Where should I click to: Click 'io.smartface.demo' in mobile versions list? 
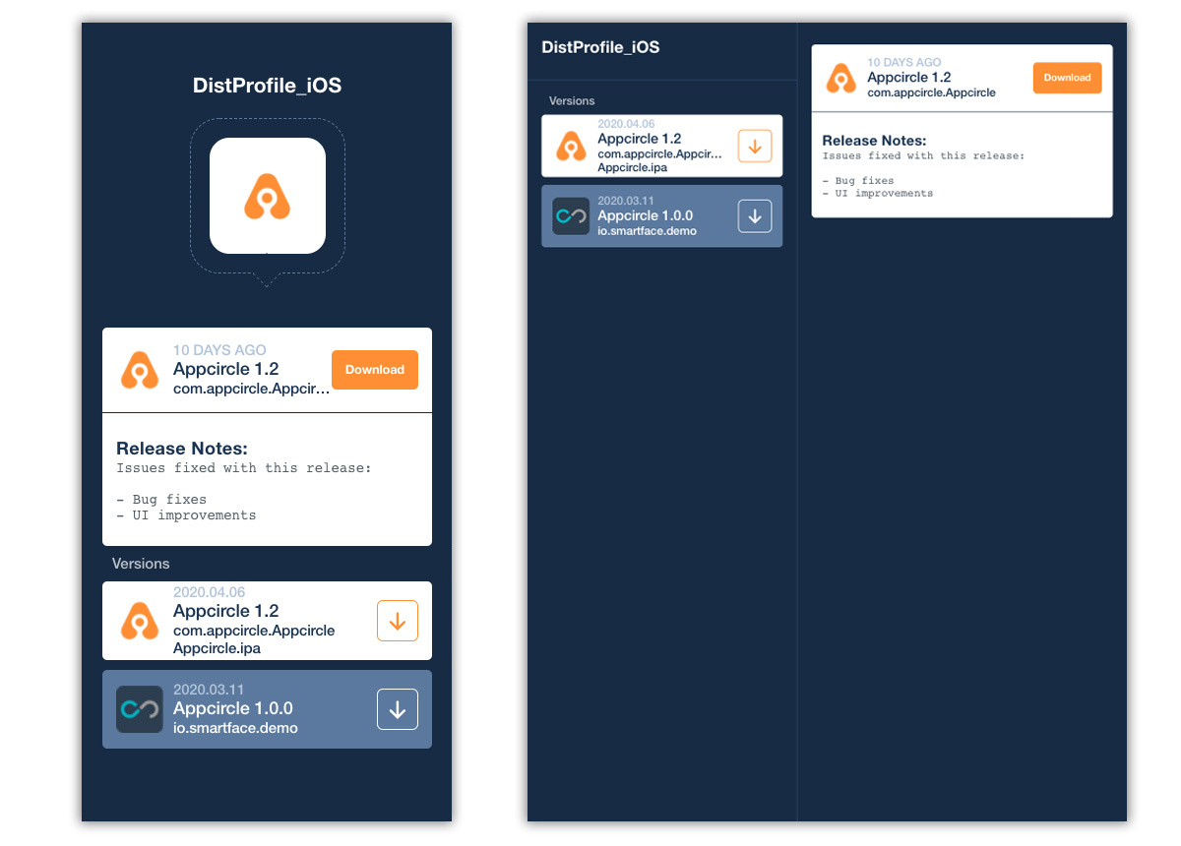click(x=235, y=728)
